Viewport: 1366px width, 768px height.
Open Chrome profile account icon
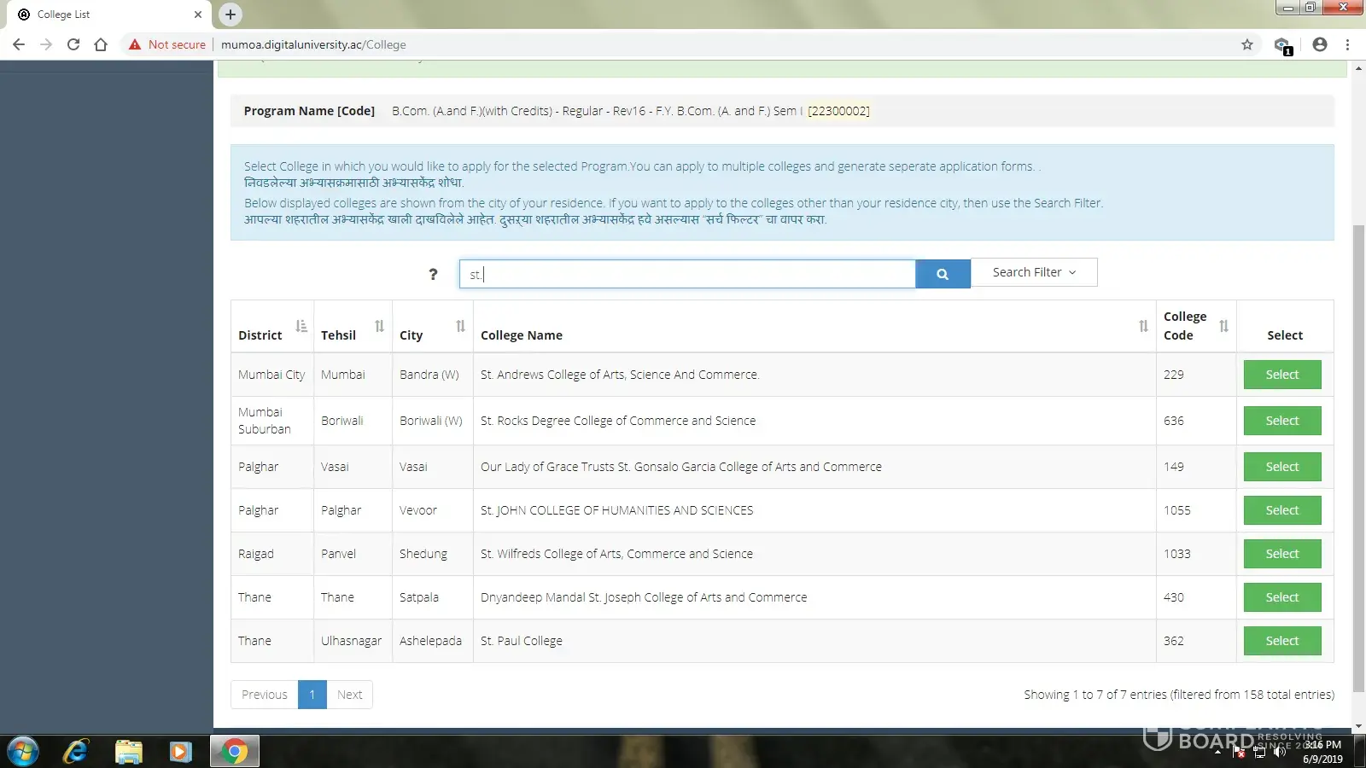click(x=1319, y=44)
